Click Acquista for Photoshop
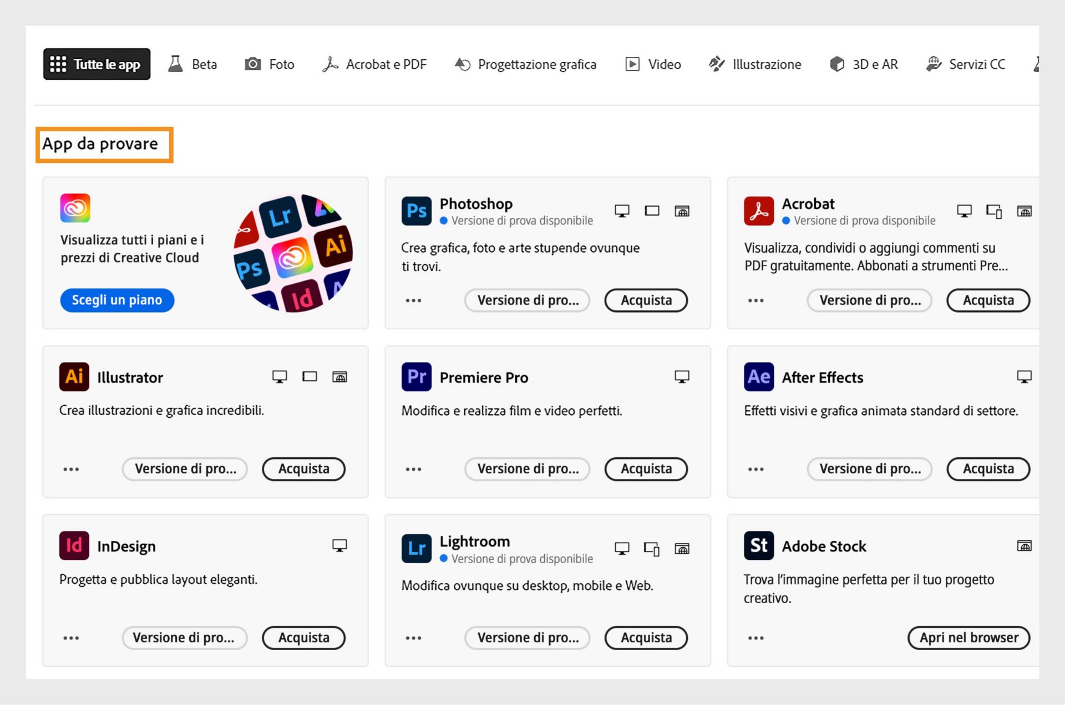This screenshot has width=1065, height=705. (646, 300)
